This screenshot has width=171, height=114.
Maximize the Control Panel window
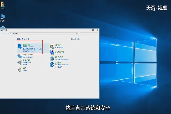click(93, 30)
